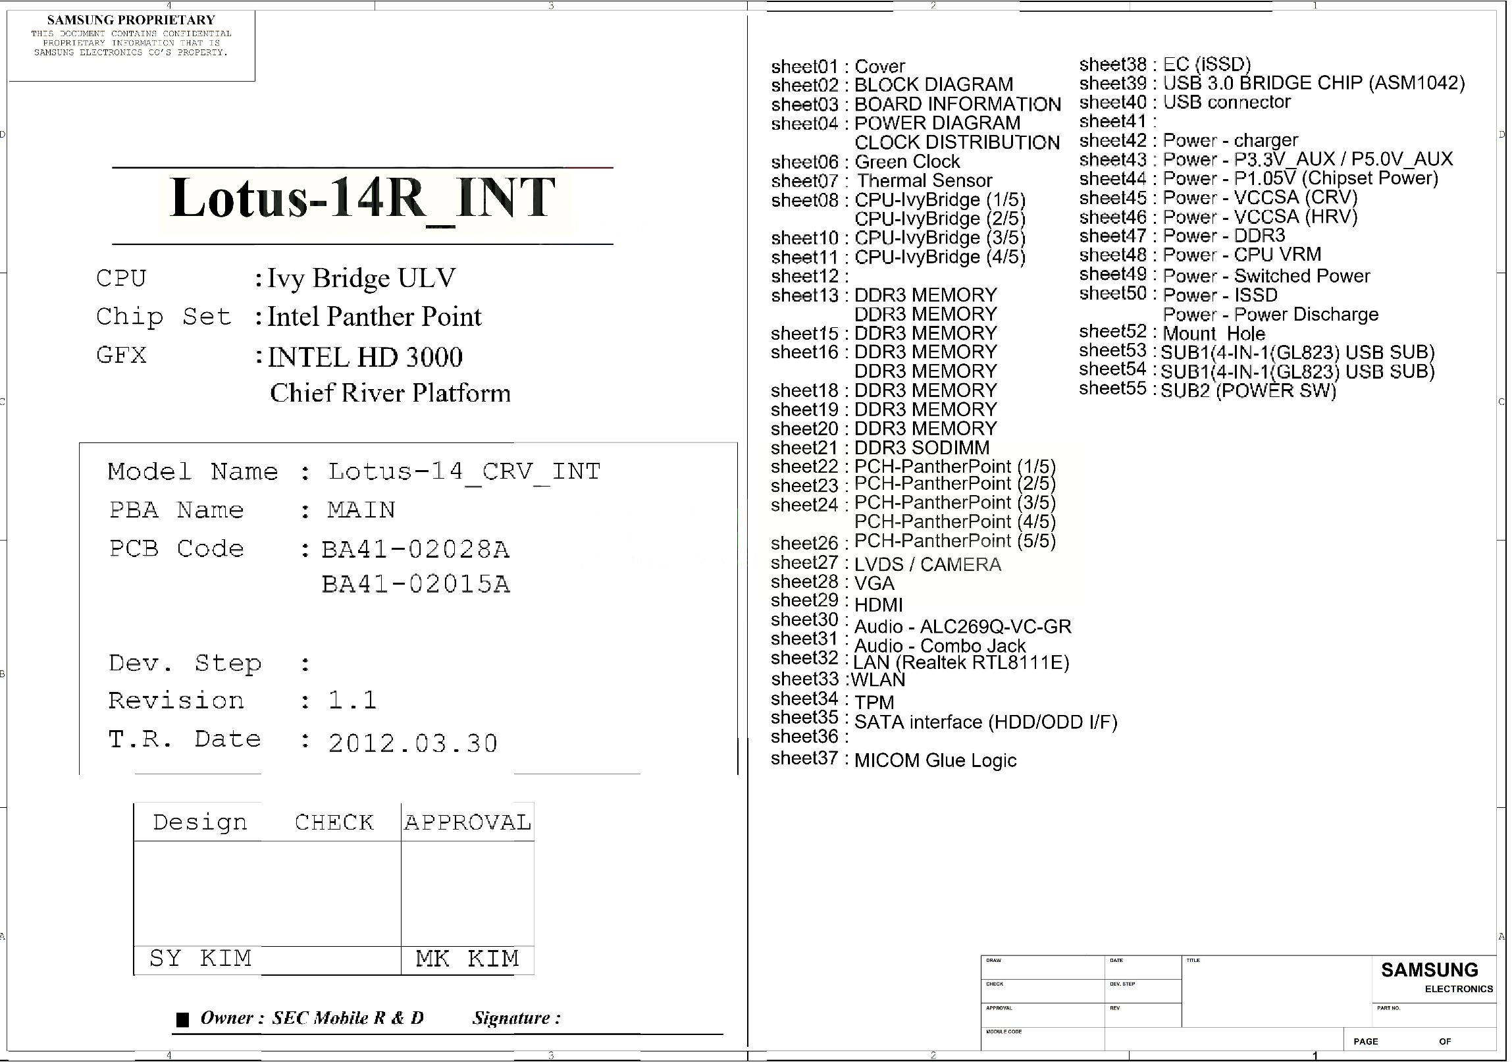This screenshot has width=1512, height=1062.
Task: Select 'sheet21 : DDR3 SODIMM' entry
Action: click(881, 448)
